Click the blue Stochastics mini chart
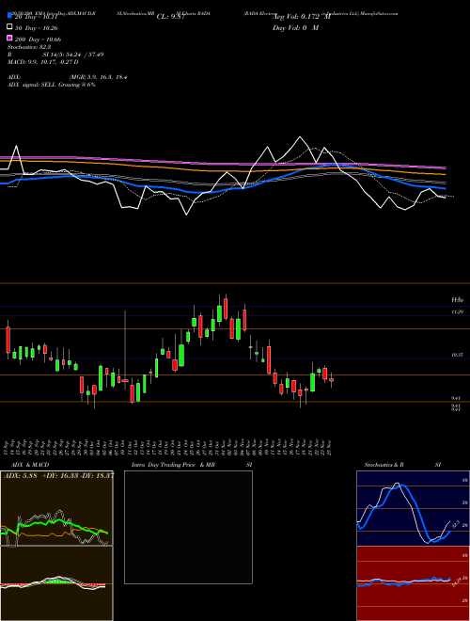The width and height of the screenshot is (470, 621). pos(413,508)
